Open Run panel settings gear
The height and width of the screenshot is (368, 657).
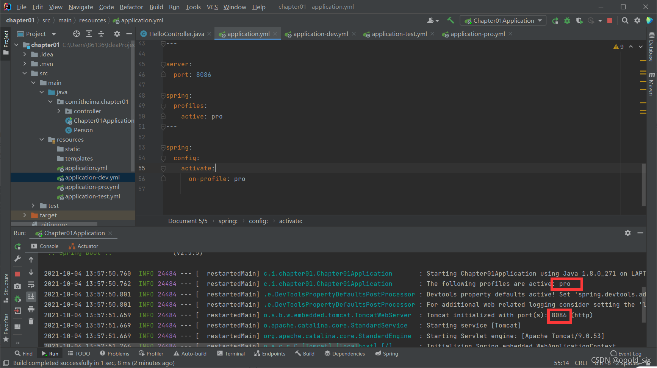(628, 233)
